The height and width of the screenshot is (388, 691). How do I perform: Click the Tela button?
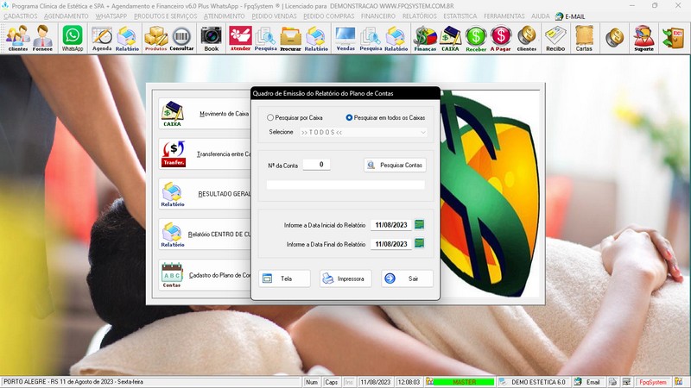pyautogui.click(x=284, y=278)
